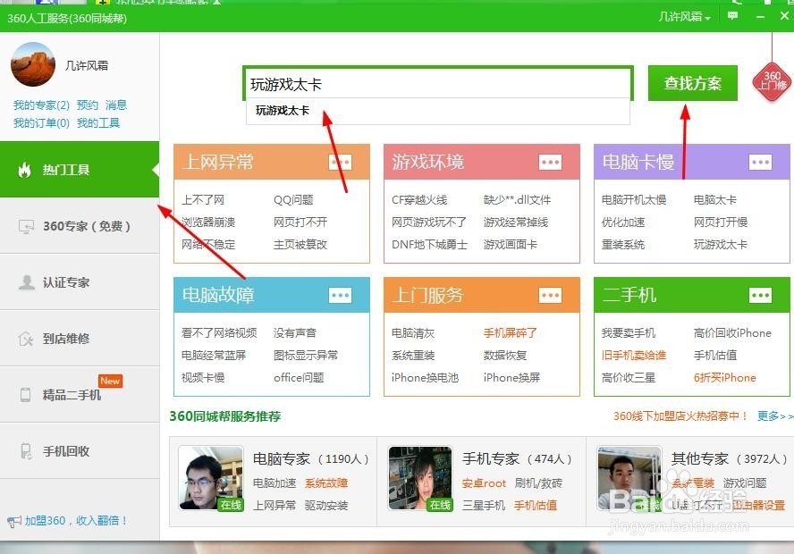Expand 二手机 via its ... button
The height and width of the screenshot is (554, 794).
(x=759, y=295)
